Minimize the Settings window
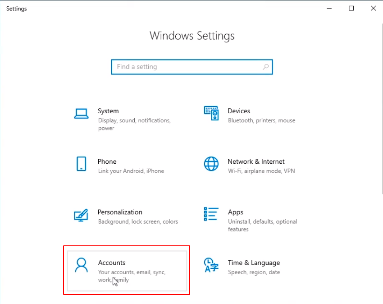This screenshot has width=383, height=304. tap(330, 8)
